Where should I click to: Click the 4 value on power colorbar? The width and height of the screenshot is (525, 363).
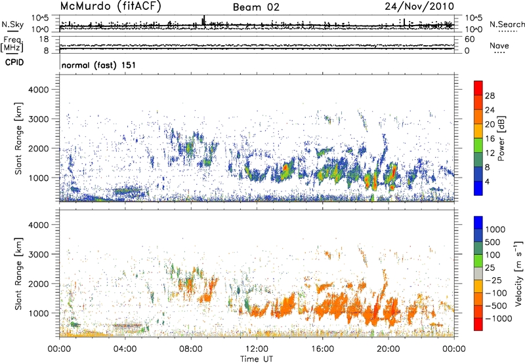pyautogui.click(x=487, y=181)
